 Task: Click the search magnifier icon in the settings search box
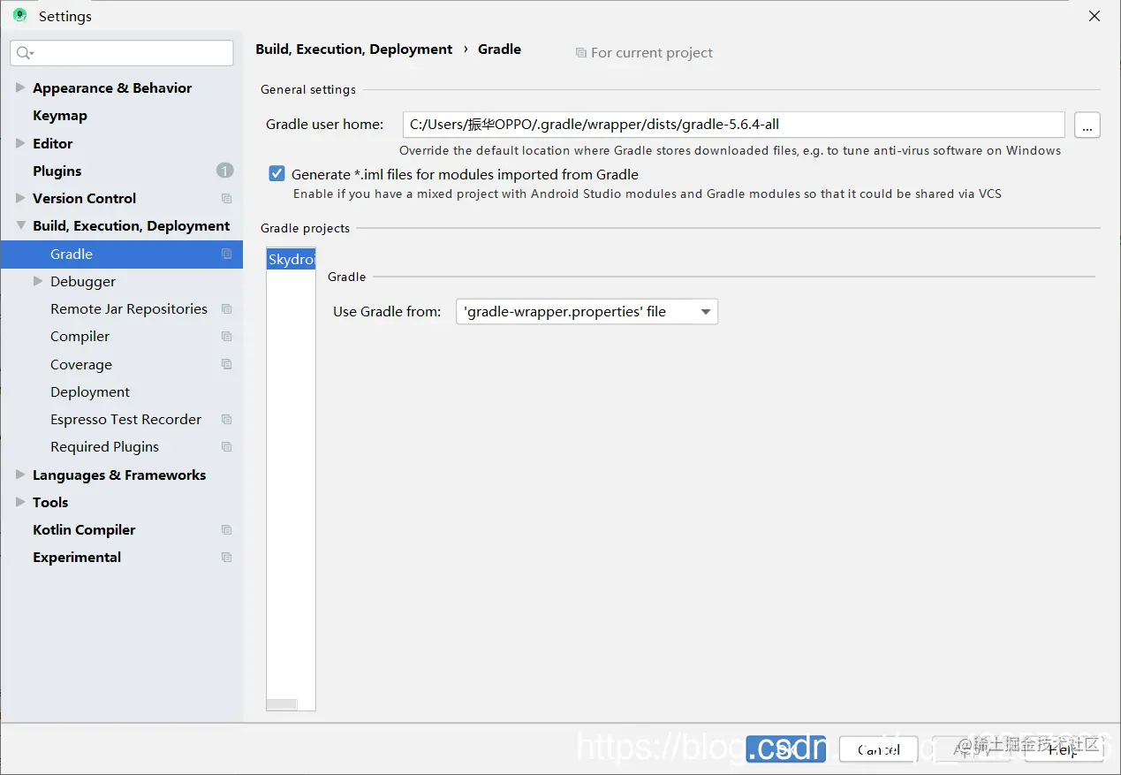[x=25, y=53]
